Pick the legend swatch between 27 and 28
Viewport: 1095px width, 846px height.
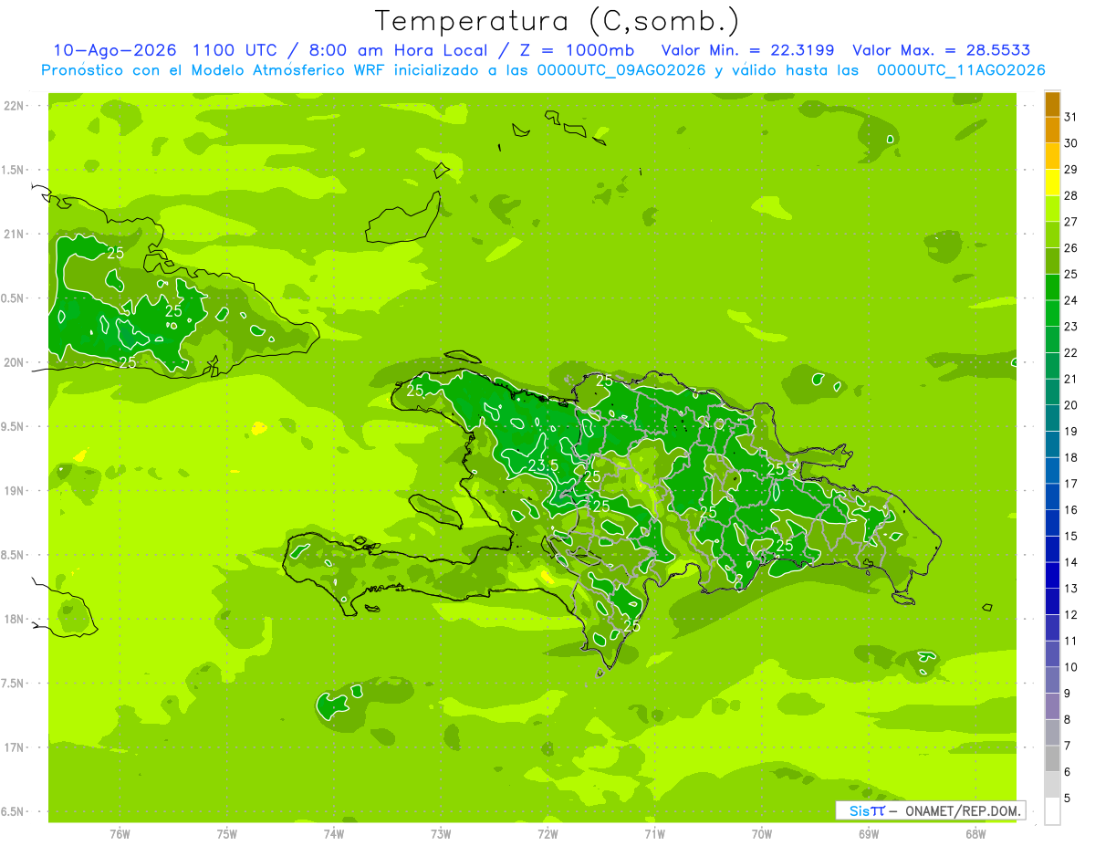(1052, 209)
